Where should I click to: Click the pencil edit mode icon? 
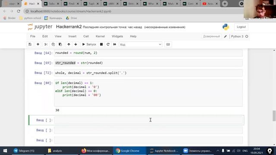point(225,36)
